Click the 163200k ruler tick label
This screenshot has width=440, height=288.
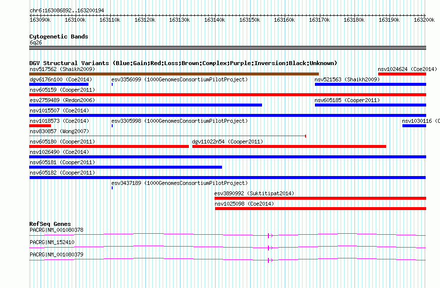point(424,20)
